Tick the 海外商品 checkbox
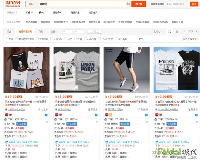The height and width of the screenshot is (162, 200). tap(116, 39)
